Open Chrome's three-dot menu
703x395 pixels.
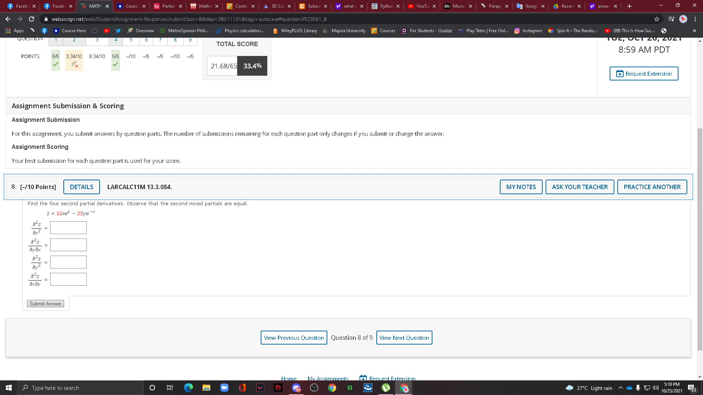click(x=695, y=19)
